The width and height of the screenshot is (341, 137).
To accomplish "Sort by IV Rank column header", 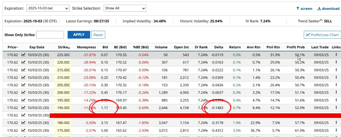I will tap(201, 47).
